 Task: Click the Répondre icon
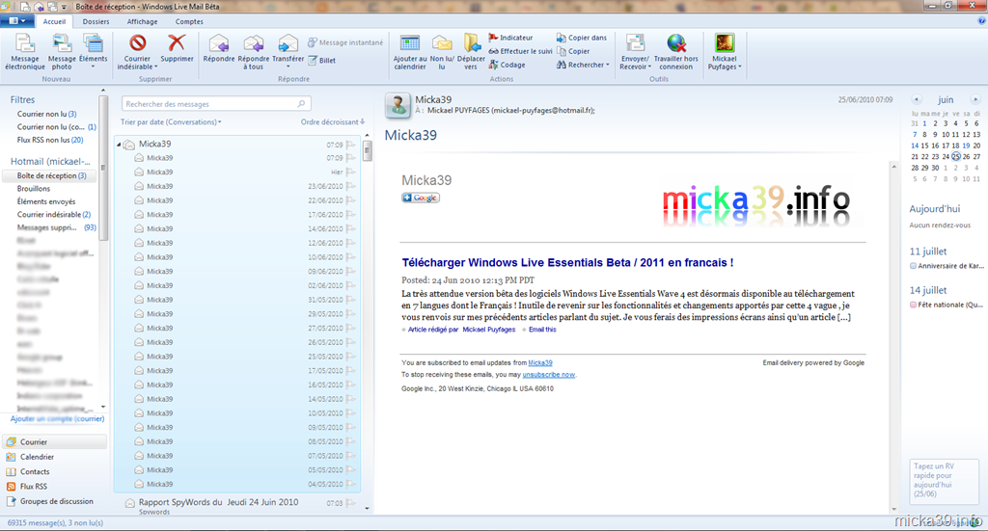(219, 42)
